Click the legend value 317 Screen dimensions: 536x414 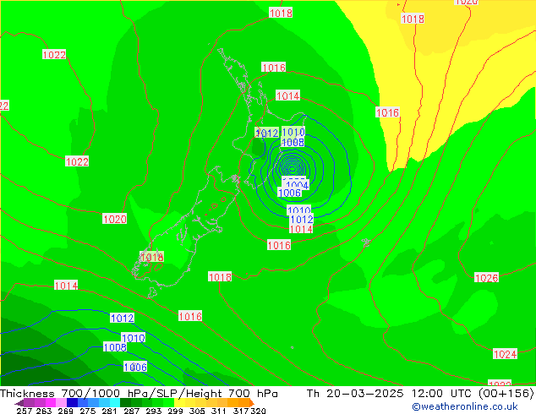[x=241, y=411]
